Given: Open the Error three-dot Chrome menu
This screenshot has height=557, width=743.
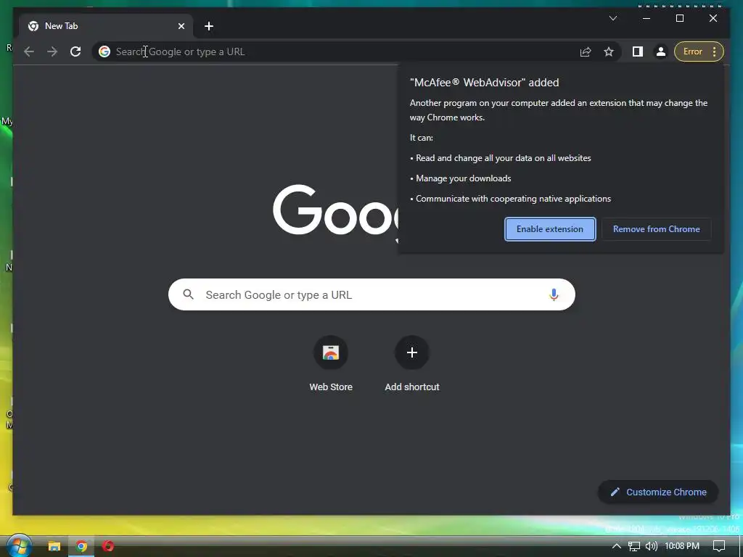Looking at the screenshot, I should coord(699,51).
